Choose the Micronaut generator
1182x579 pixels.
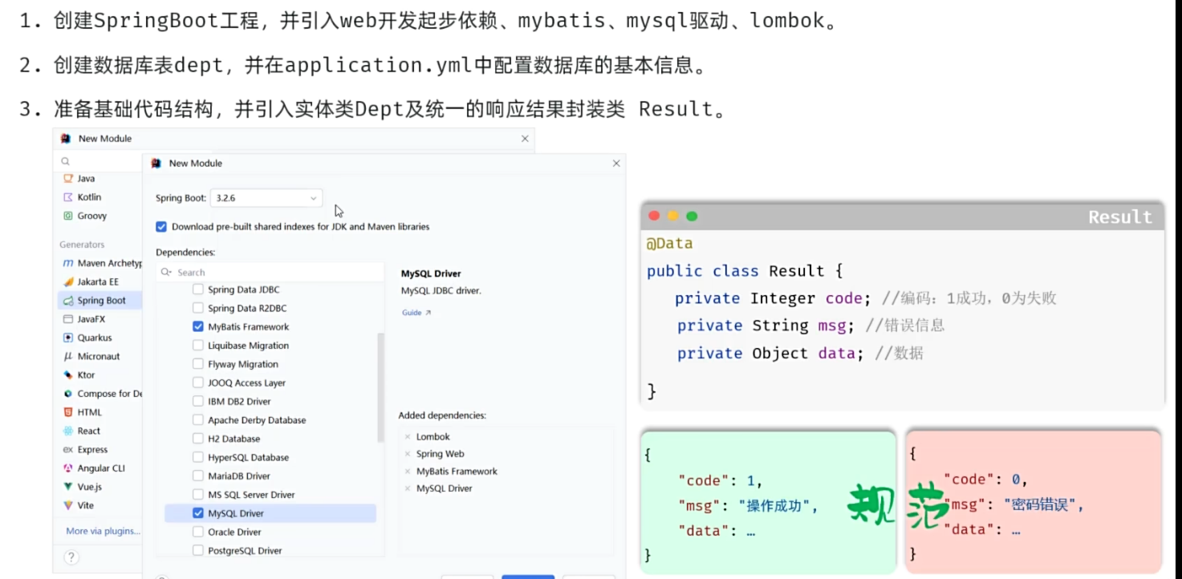[x=91, y=356]
